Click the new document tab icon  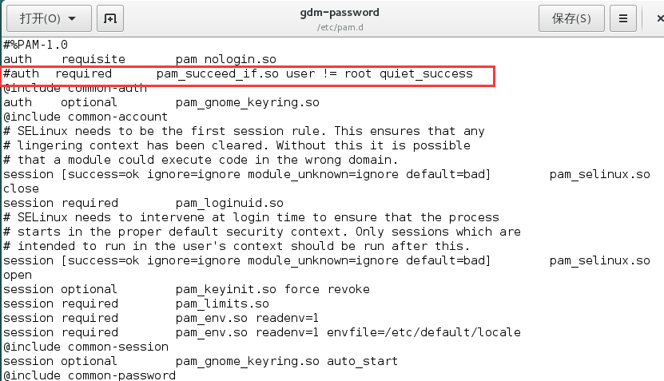(x=110, y=18)
